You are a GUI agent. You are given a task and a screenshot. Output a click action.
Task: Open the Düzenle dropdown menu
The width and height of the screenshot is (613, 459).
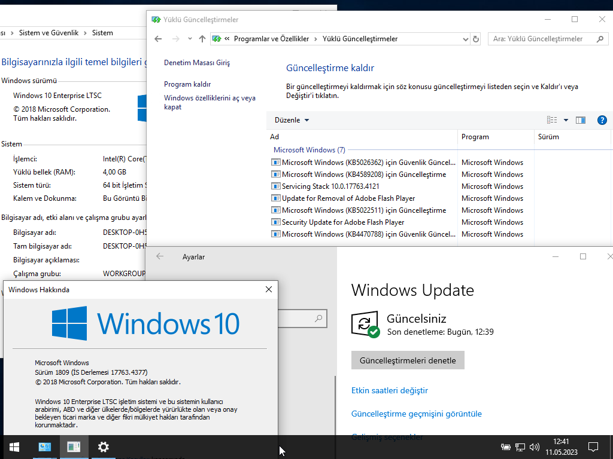pos(292,120)
